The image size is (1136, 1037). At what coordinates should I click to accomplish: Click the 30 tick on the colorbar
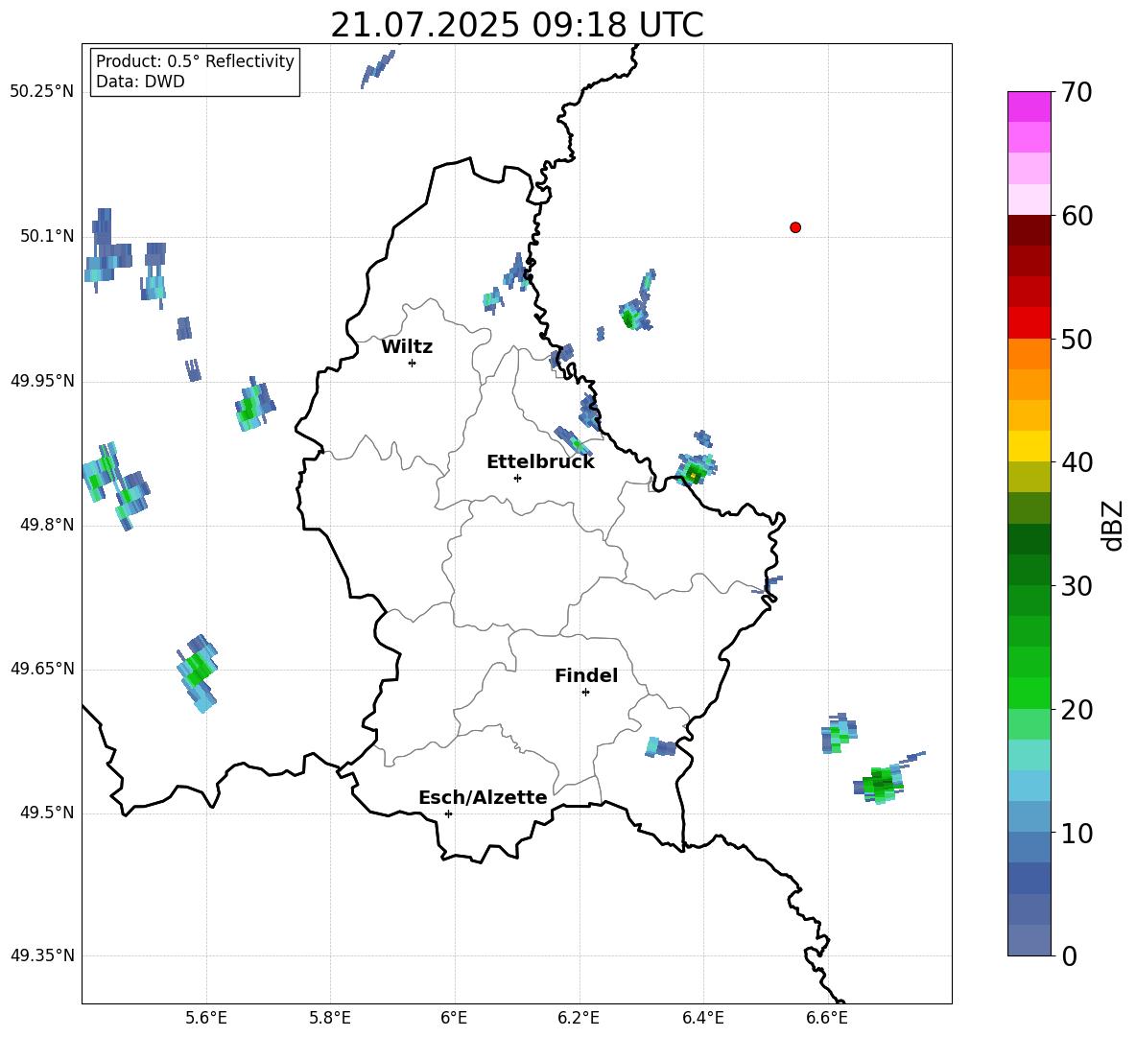tap(1077, 586)
